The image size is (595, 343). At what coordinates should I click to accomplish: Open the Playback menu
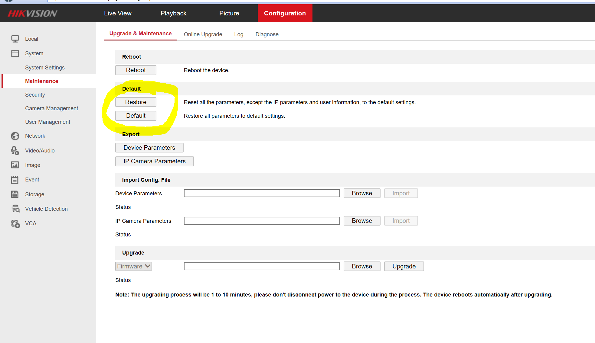click(x=173, y=13)
